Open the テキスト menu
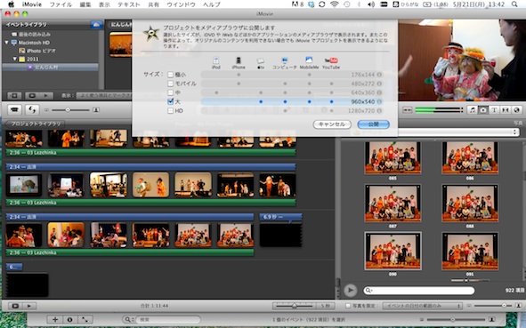The image size is (526, 328). tap(129, 4)
